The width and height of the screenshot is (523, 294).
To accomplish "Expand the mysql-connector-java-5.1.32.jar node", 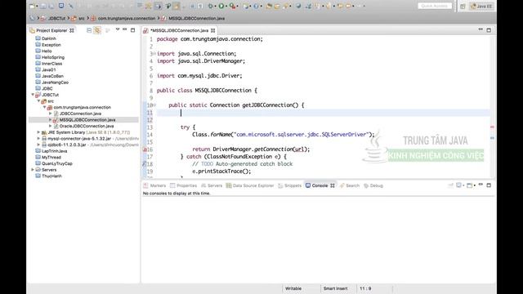I will pos(38,138).
